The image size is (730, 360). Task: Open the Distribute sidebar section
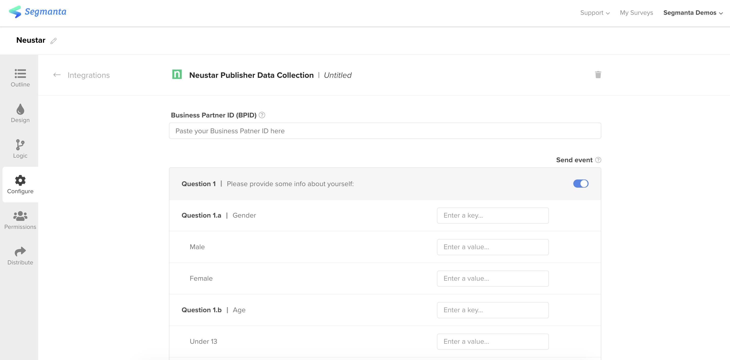pyautogui.click(x=20, y=256)
